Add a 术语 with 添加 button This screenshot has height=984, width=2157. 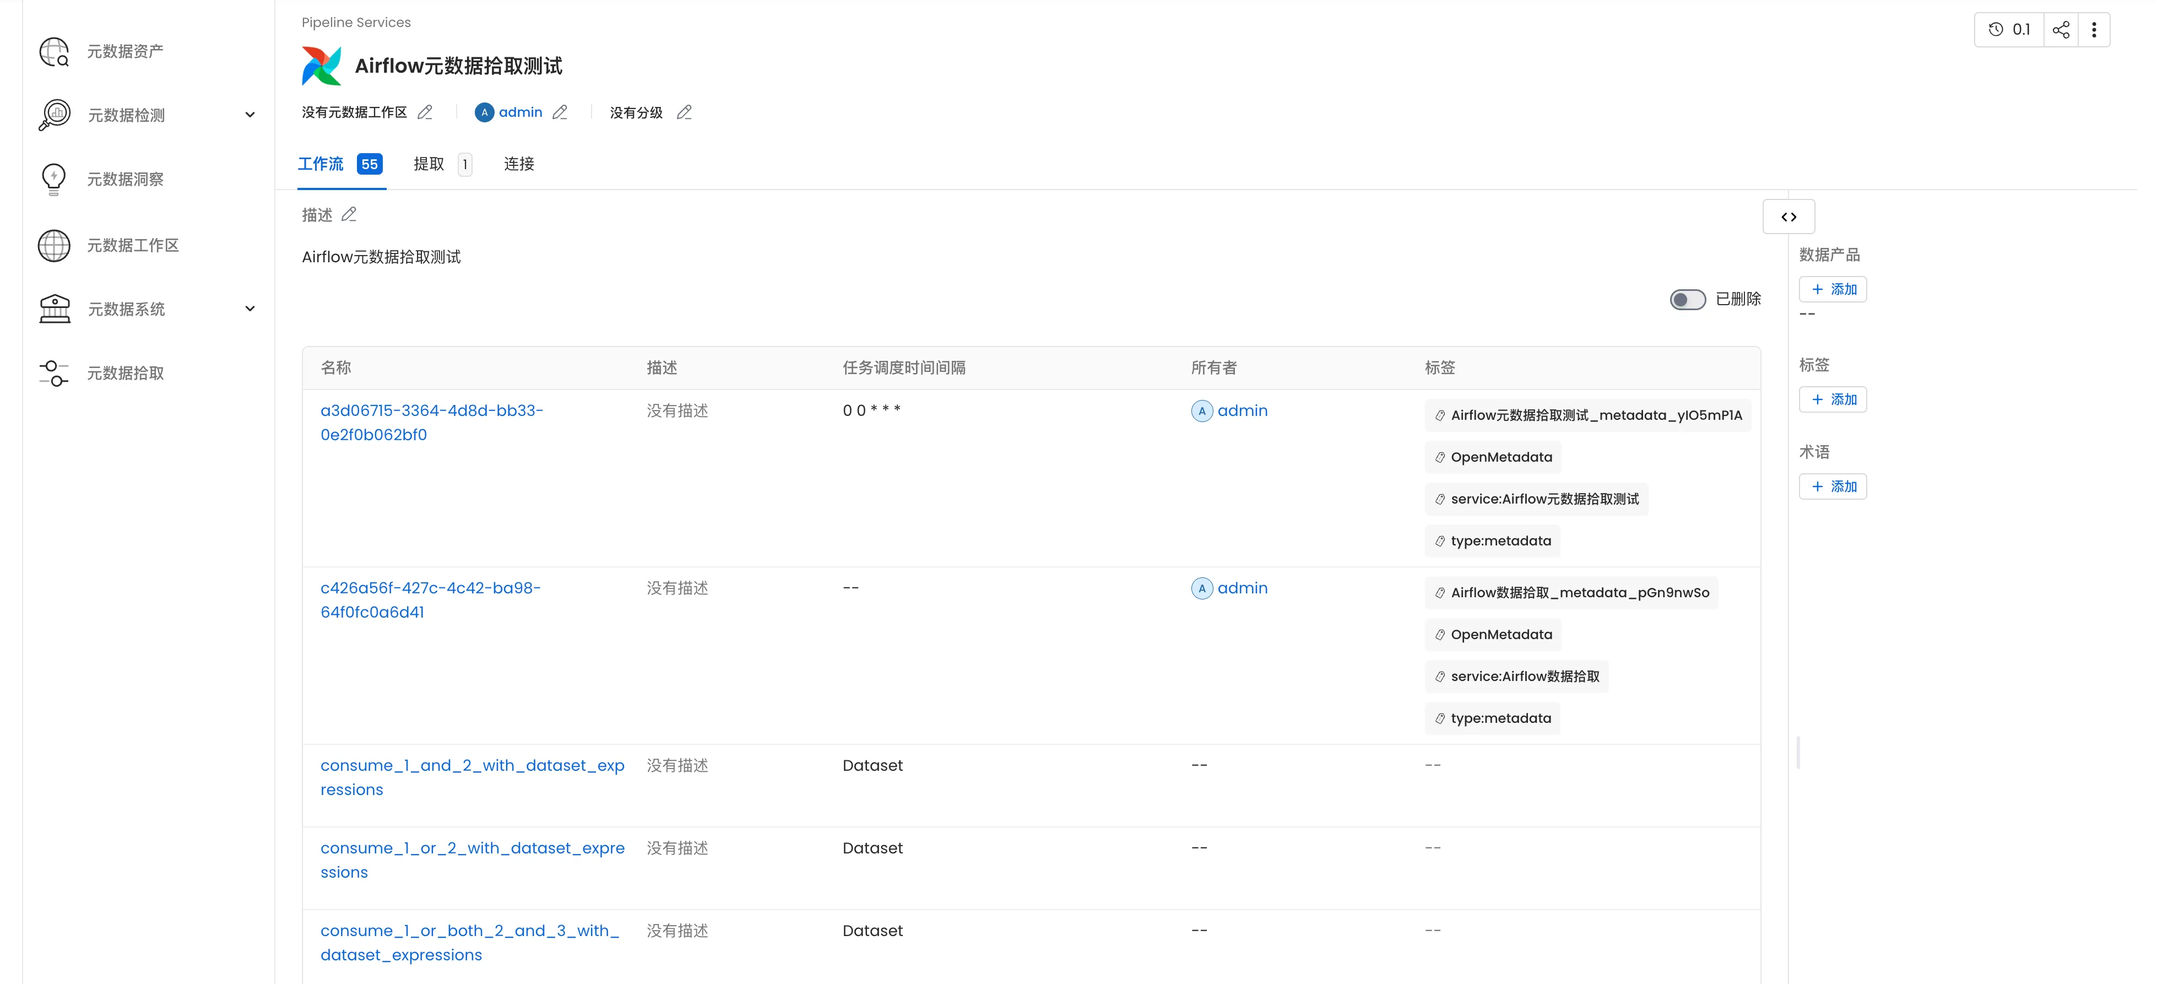pos(1832,486)
